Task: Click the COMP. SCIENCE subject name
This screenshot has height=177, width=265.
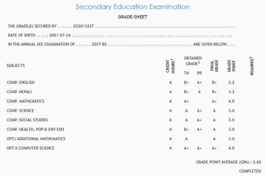Action: tap(20, 111)
